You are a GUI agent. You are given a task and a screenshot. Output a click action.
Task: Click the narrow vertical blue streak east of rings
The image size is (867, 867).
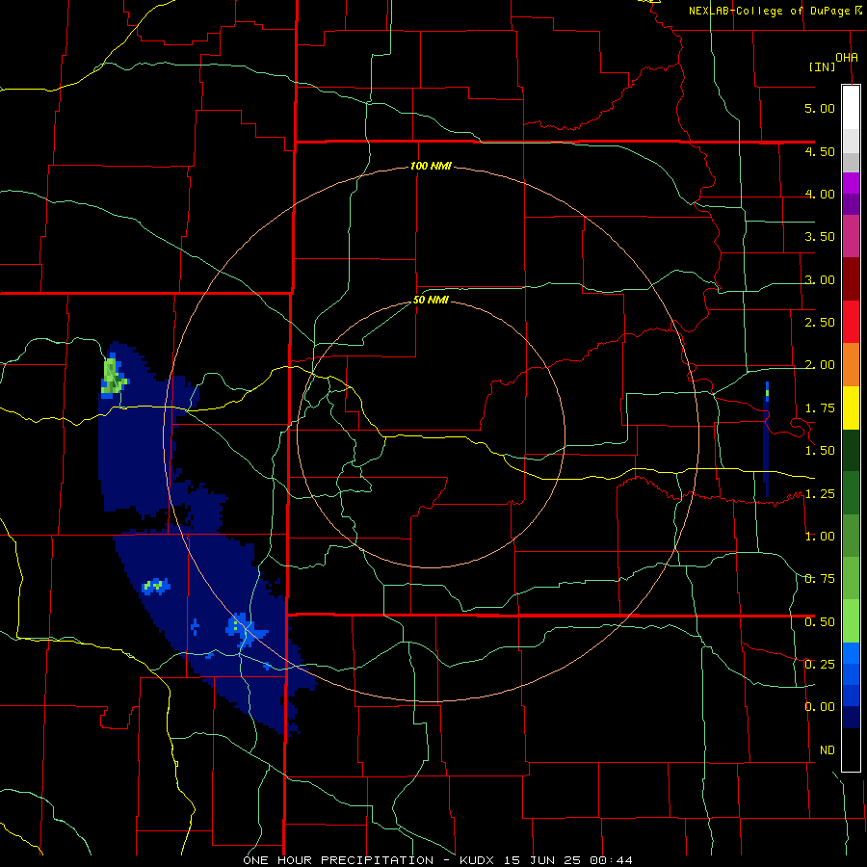click(767, 439)
